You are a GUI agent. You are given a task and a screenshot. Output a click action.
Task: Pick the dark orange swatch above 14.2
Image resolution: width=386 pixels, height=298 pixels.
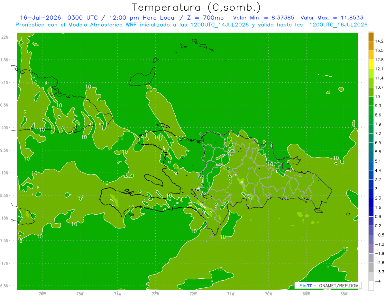[x=371, y=37]
